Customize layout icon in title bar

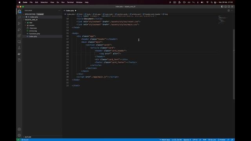232,7
